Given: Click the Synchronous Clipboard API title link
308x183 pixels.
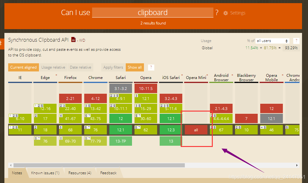Looking at the screenshot, I should click(38, 40).
